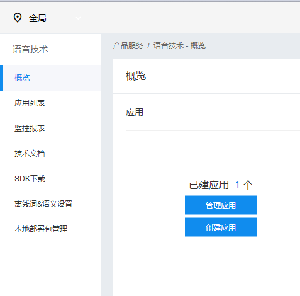
Task: Click the 应用 section heading
Action: click(135, 112)
